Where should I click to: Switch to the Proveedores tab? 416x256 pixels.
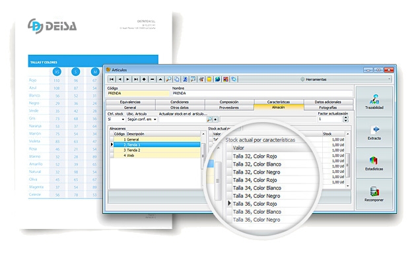(x=229, y=108)
